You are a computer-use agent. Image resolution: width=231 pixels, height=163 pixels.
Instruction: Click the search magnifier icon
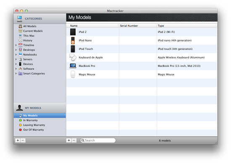83,140
